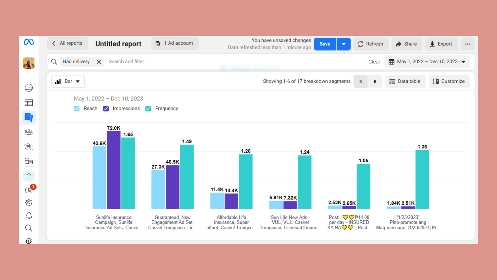Click the 40.5K impressions bar

point(173,187)
